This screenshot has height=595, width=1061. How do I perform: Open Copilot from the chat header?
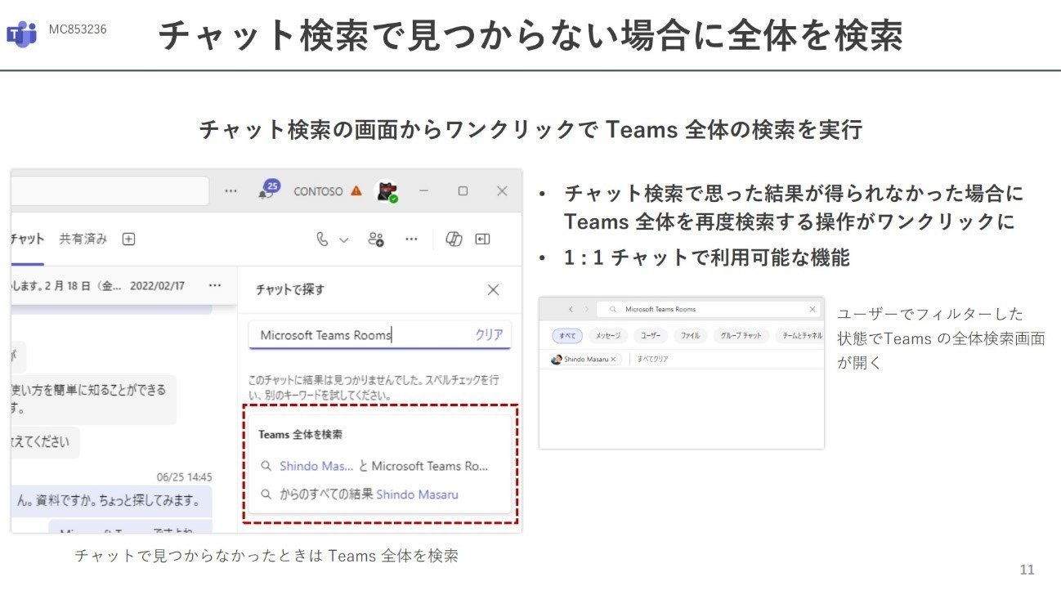point(454,239)
